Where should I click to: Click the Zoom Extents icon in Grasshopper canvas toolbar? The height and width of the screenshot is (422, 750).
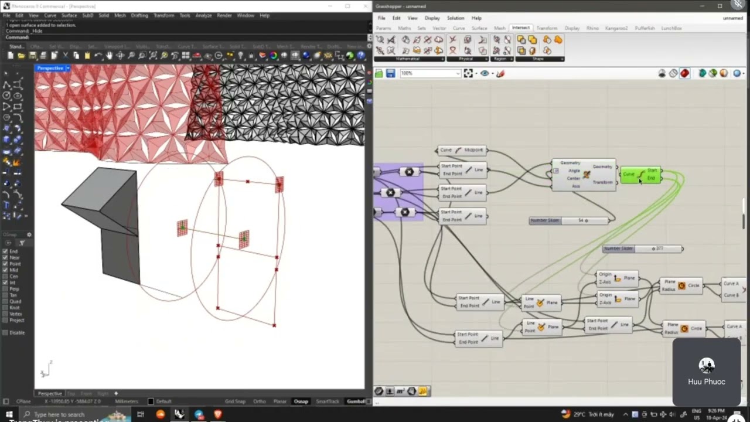[x=468, y=73]
